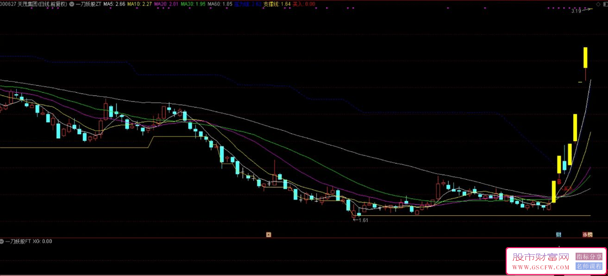Image resolution: width=608 pixels, height=276 pixels.
Task: Select the MA60: 1.85 label
Action: pos(220,4)
